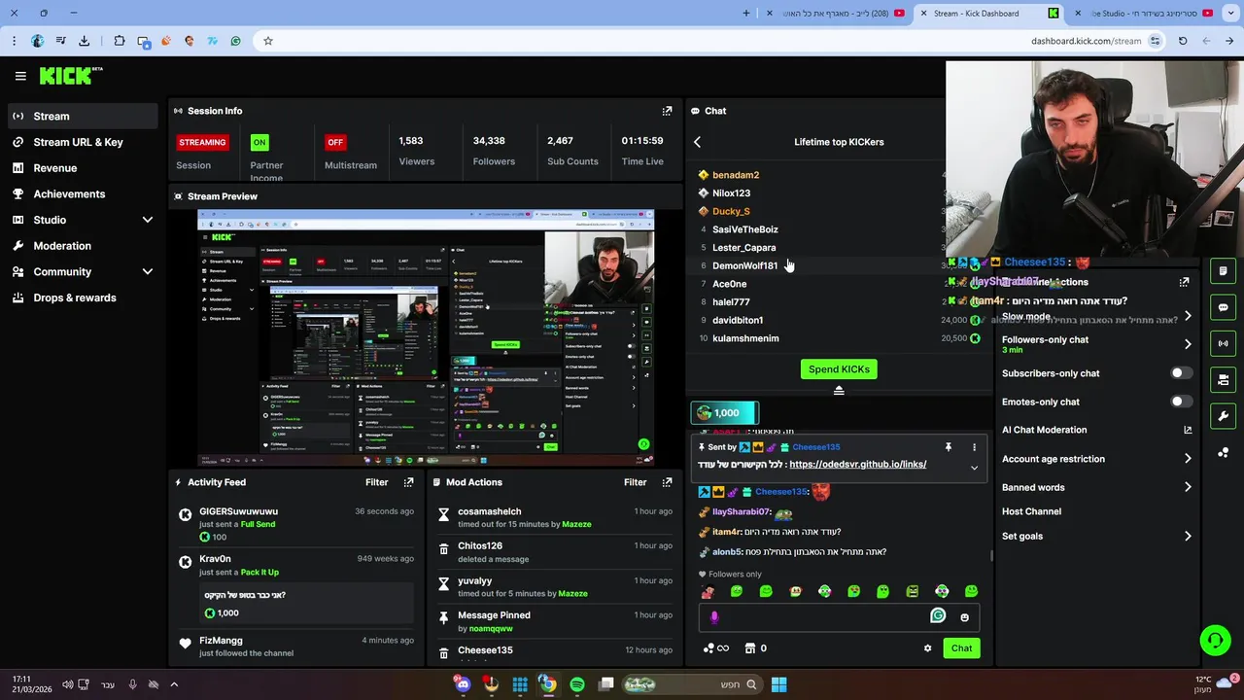Open Discord from the taskbar
This screenshot has width=1244, height=700.
(x=463, y=684)
